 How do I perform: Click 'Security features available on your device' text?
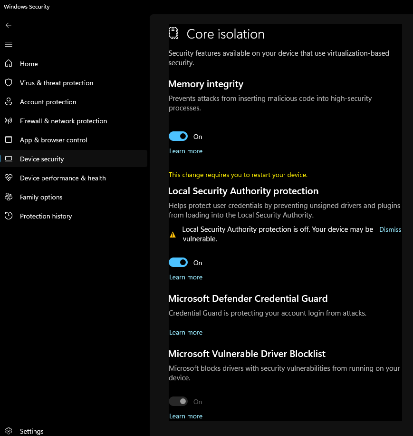[279, 58]
